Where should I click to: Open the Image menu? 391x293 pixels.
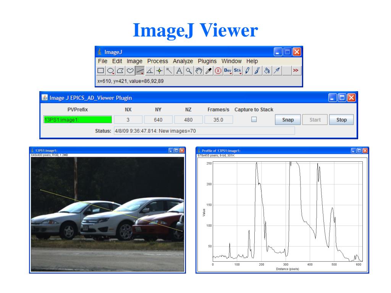click(x=134, y=61)
